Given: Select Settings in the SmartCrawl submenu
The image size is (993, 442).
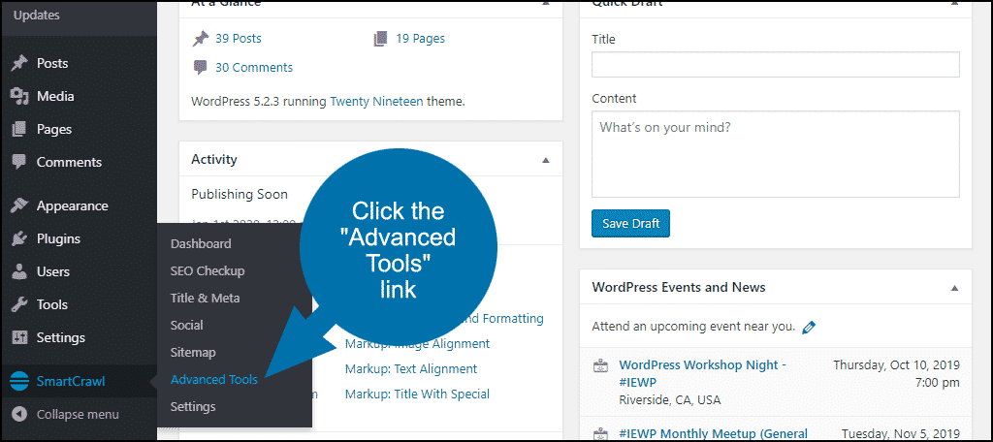Looking at the screenshot, I should pos(193,406).
